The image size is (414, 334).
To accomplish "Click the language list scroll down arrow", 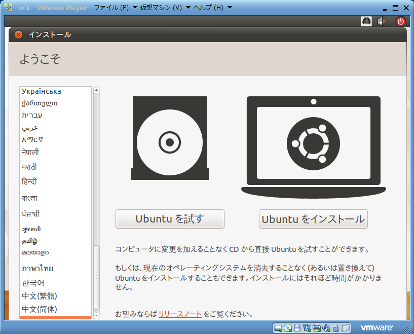I will tap(96, 315).
